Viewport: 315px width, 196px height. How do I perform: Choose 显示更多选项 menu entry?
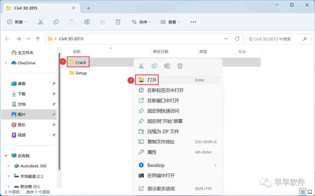[x=178, y=189]
